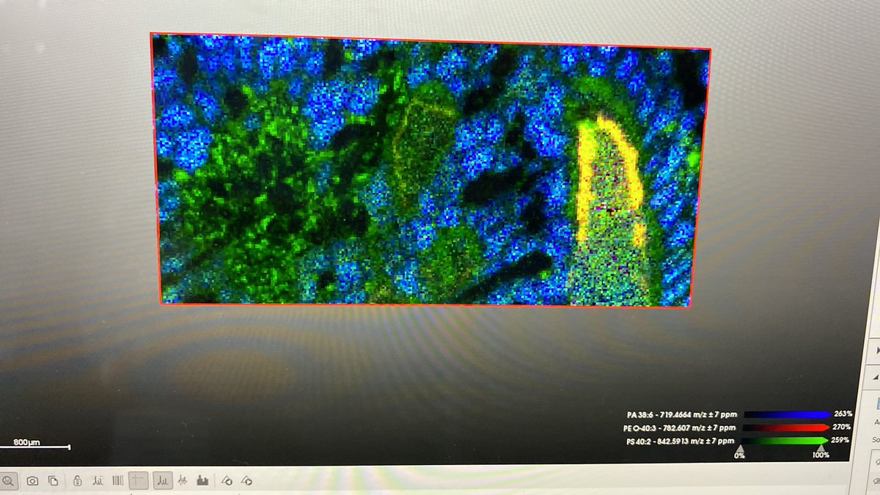Click the PE O-40:3 - 782.607 m/z label
880x495 pixels.
click(679, 428)
